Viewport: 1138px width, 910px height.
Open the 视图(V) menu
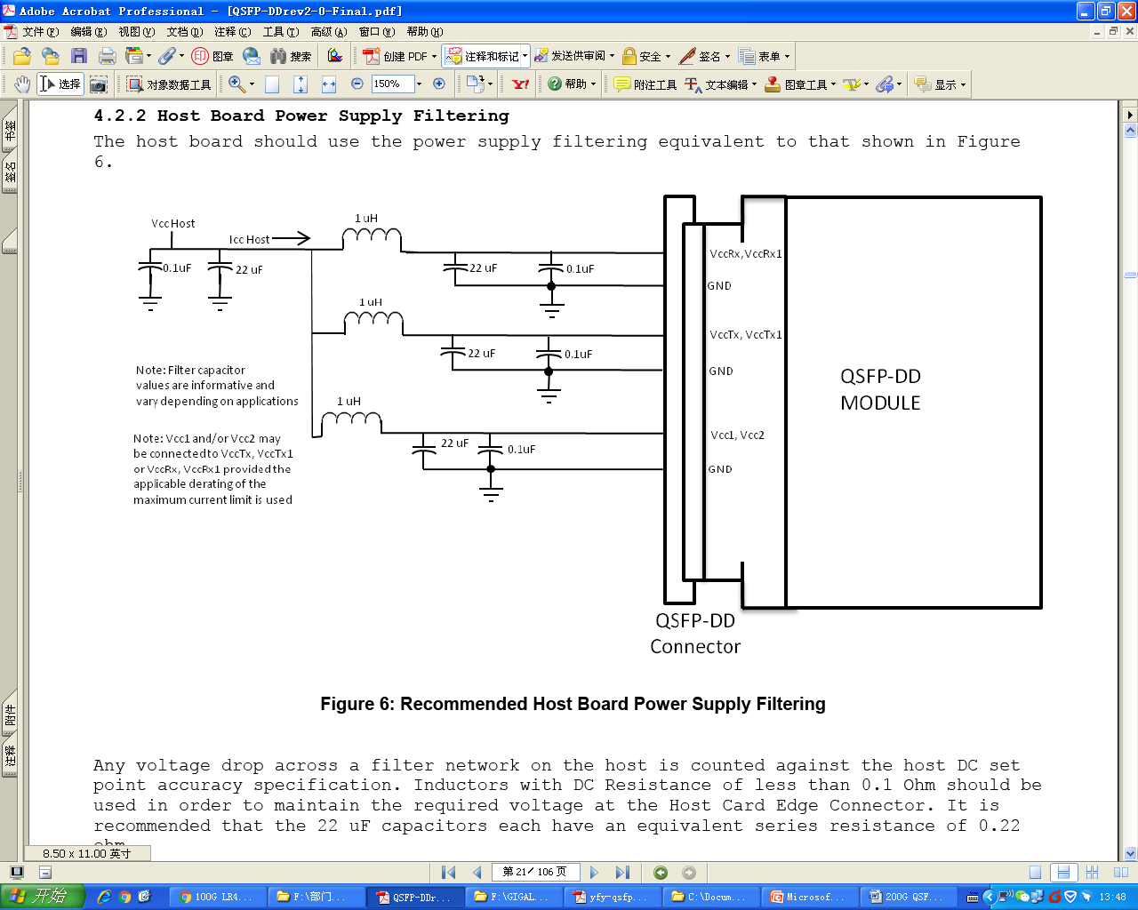click(136, 32)
